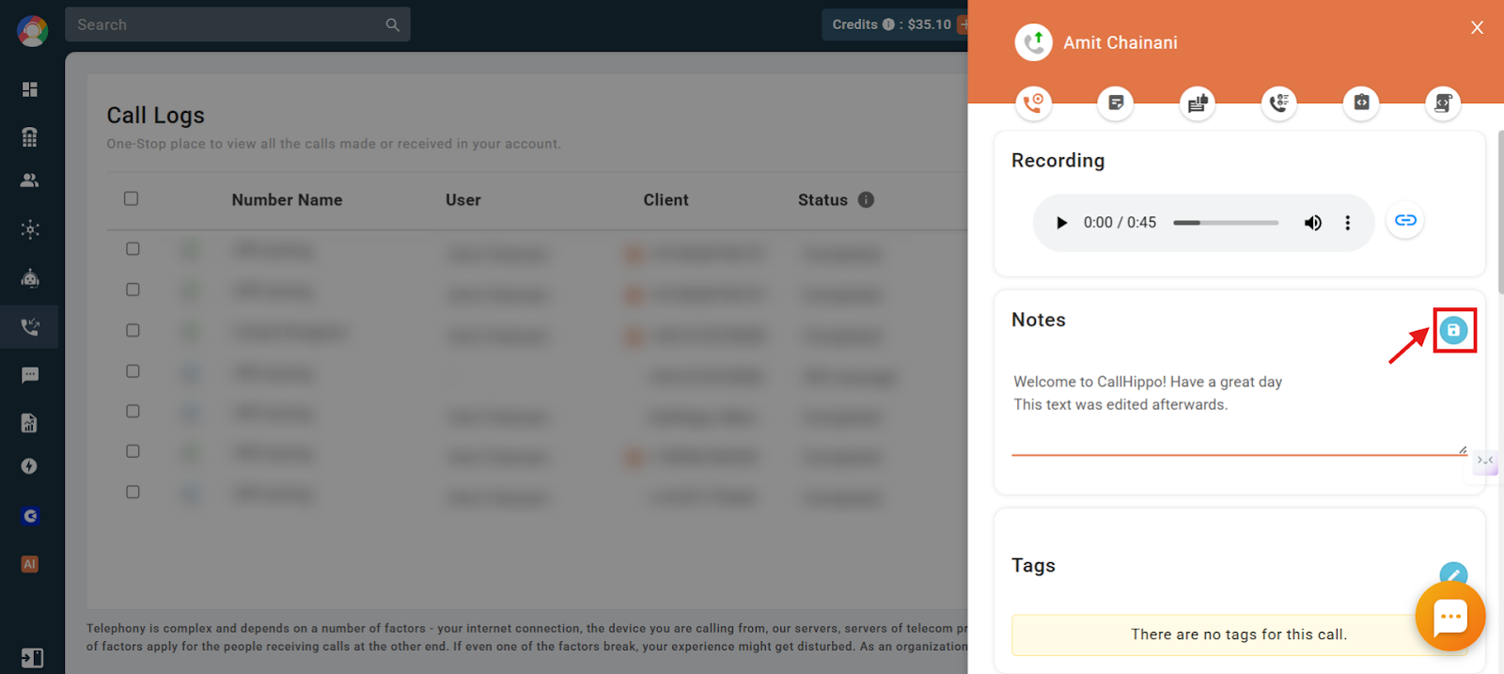Click the outgoing call avatar icon beside Amit Chainani
This screenshot has width=1504, height=674.
[1034, 42]
